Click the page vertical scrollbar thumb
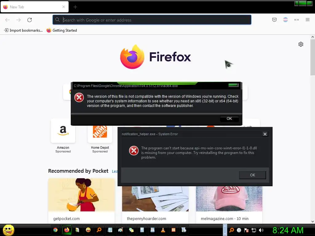Viewport: 315px width, 236px height. 313,57
